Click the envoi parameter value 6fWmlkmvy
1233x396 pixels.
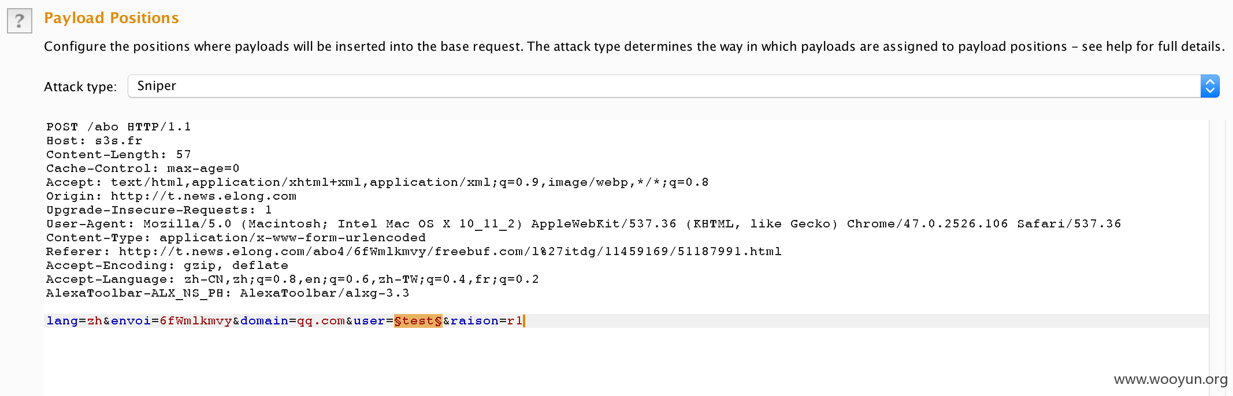(196, 321)
